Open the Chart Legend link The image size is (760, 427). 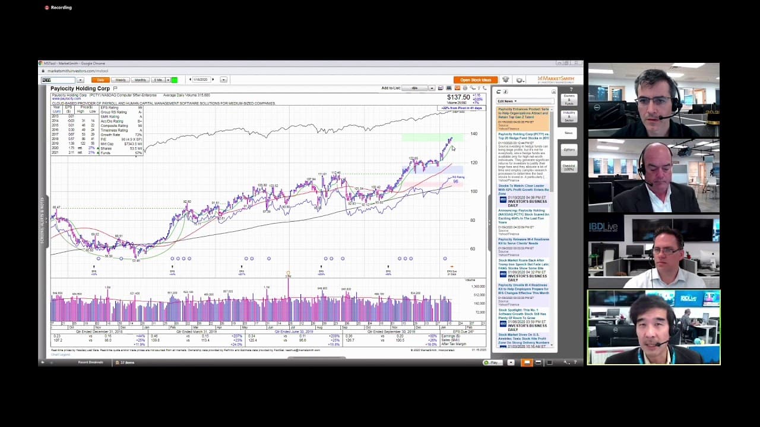[x=60, y=353]
